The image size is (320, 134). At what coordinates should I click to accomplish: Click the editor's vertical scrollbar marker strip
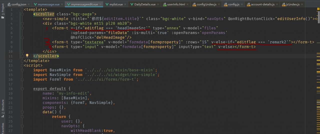318,70
